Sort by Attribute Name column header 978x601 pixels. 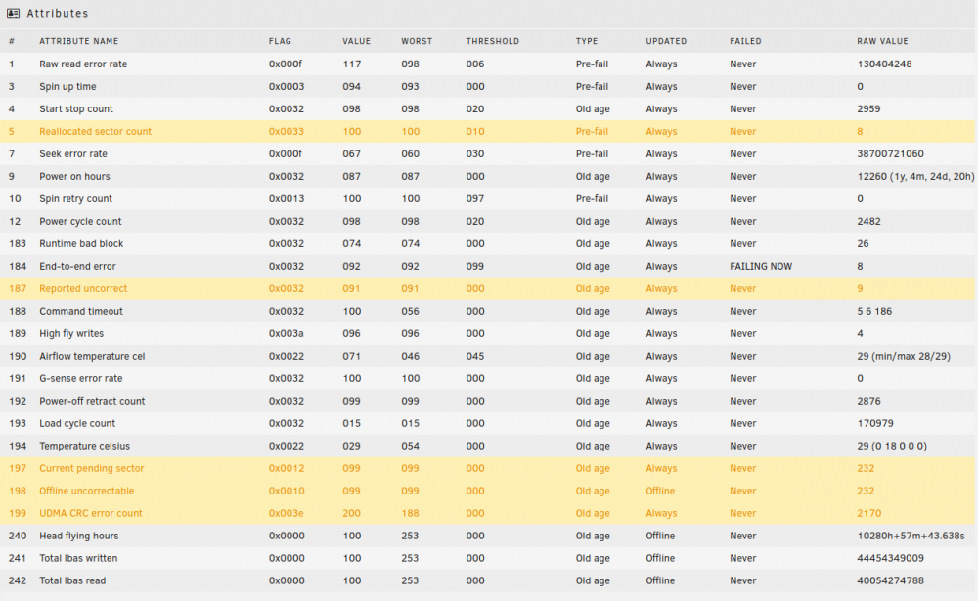(x=78, y=41)
